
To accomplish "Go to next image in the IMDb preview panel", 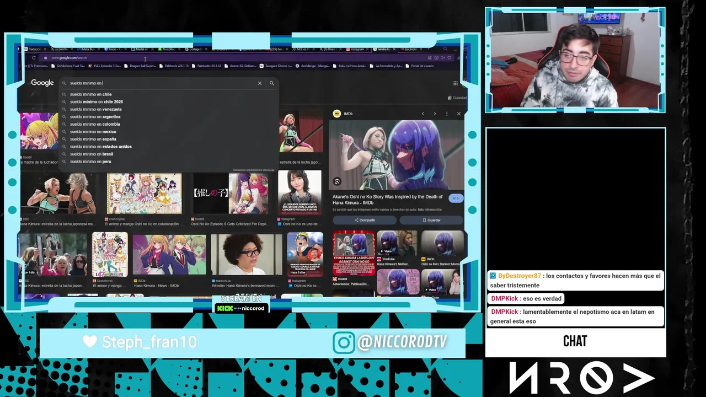I will coord(435,114).
